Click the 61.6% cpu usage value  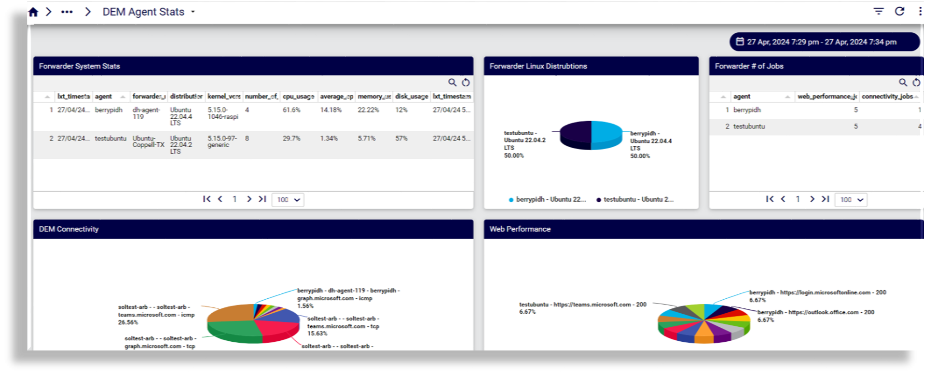(291, 110)
